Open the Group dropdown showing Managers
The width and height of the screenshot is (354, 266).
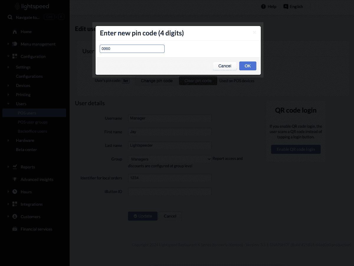[170, 159]
